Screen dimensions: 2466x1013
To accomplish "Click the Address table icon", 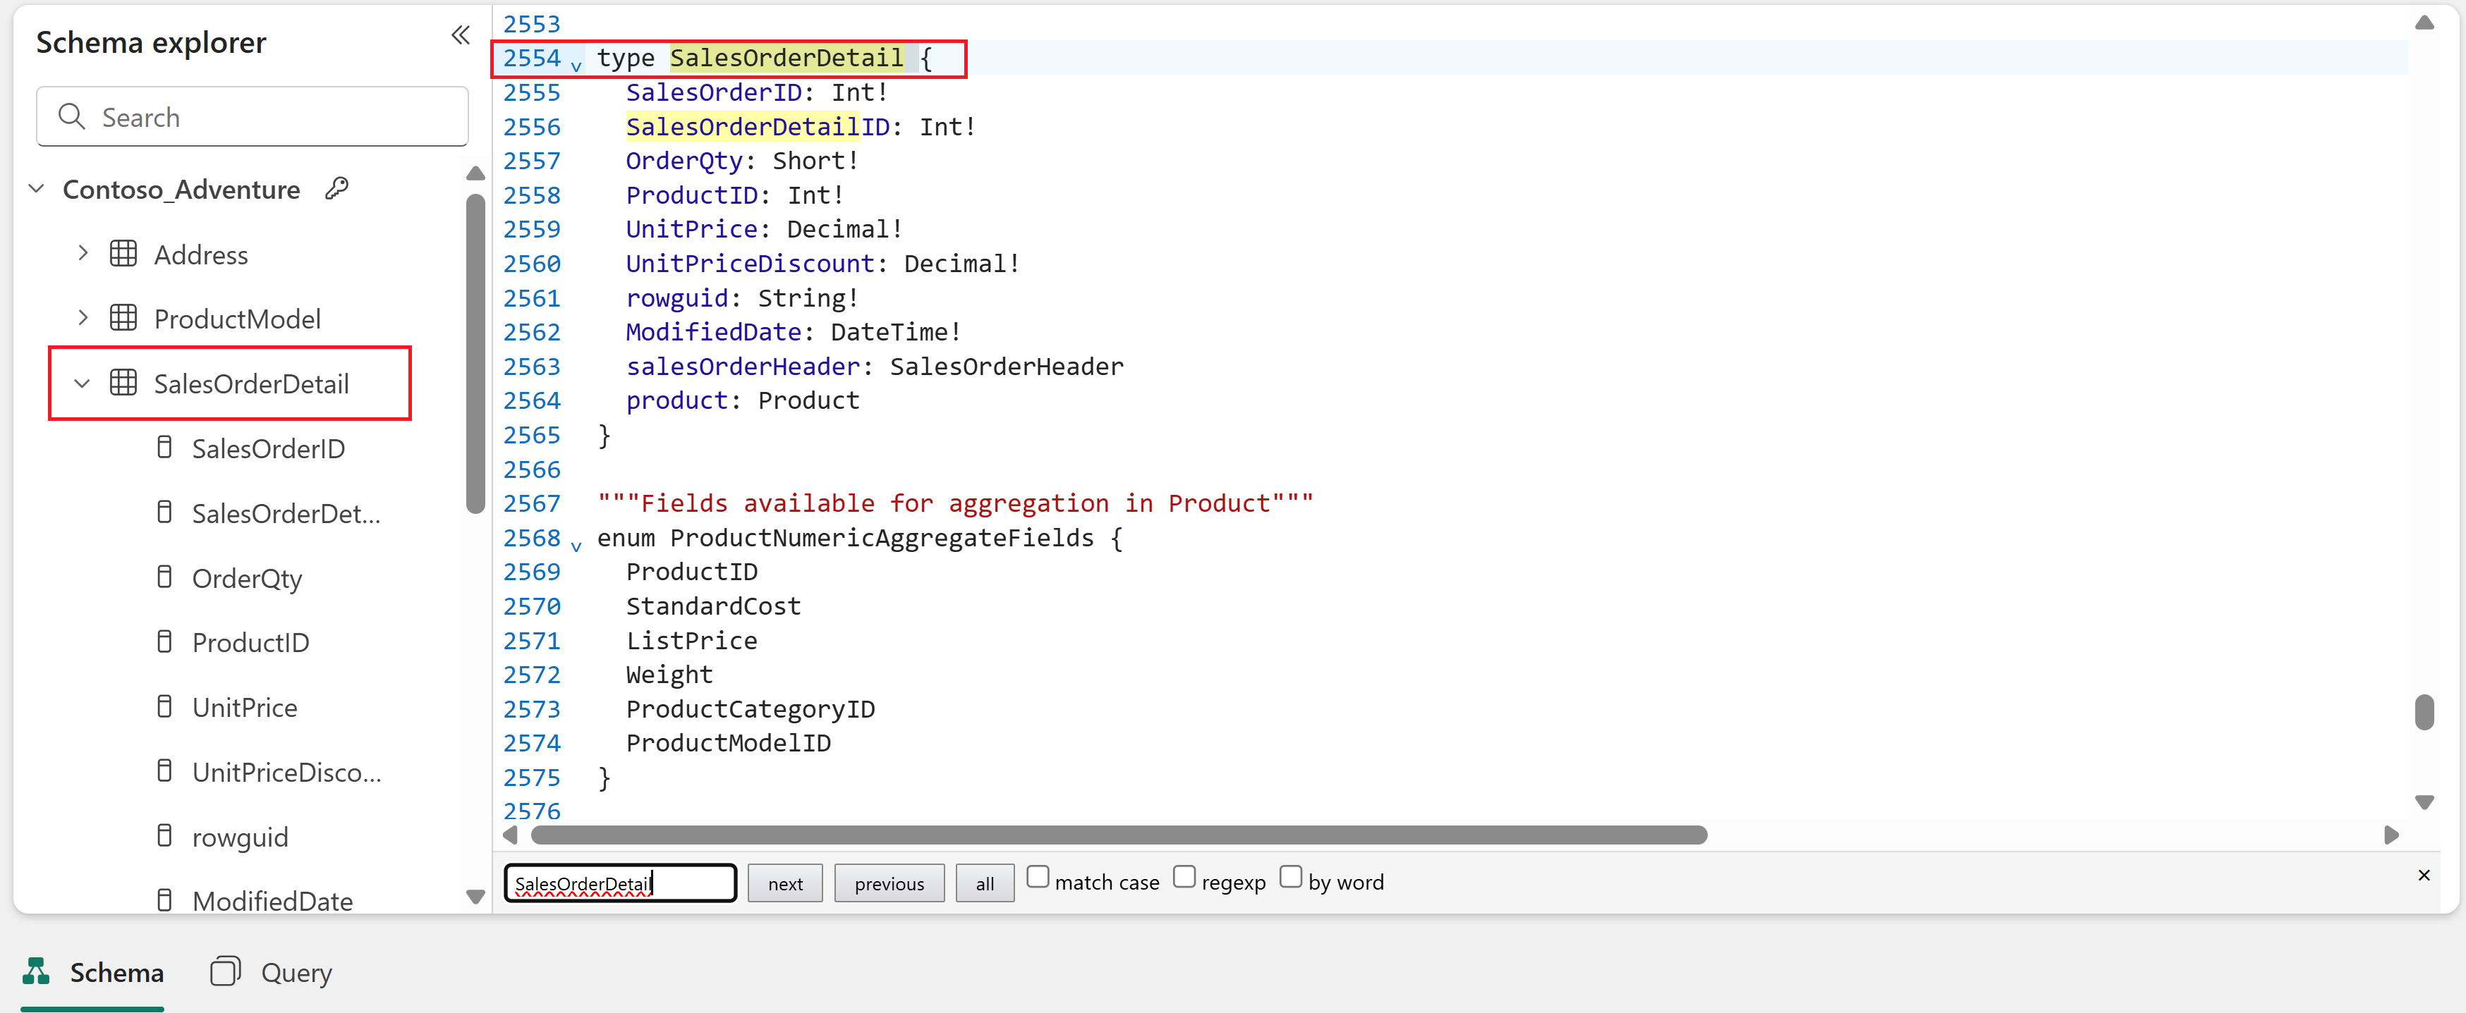I will pos(123,254).
